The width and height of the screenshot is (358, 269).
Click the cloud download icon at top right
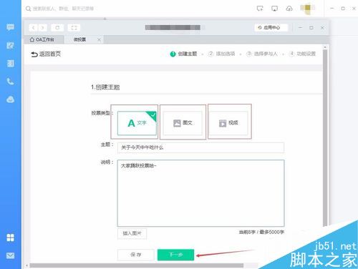[289, 9]
